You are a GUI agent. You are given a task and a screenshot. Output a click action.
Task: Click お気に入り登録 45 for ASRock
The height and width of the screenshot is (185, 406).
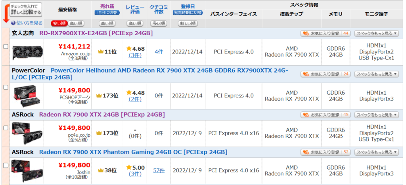click(x=325, y=114)
